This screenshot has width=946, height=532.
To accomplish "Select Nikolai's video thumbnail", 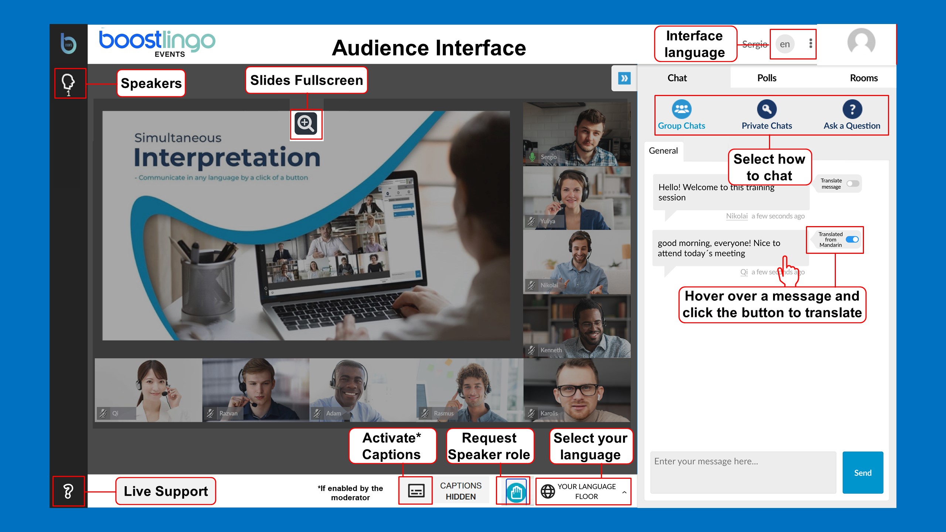I will coord(576,262).
